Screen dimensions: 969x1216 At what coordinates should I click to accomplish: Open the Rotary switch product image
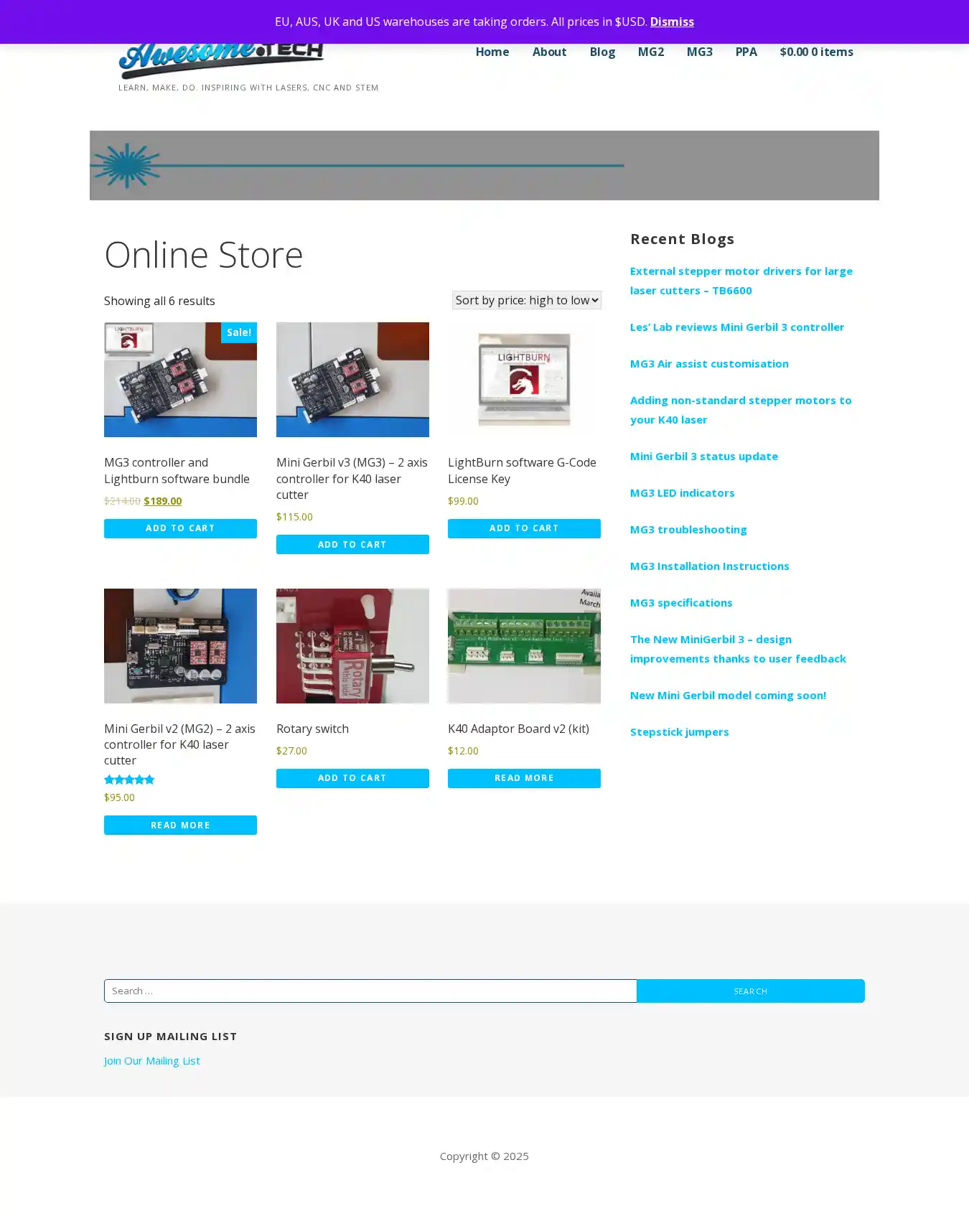[x=352, y=646]
